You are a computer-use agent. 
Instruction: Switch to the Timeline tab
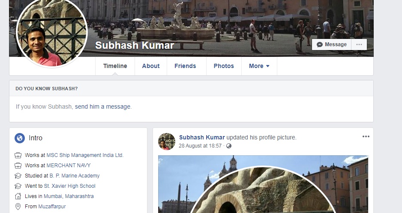[x=115, y=66]
